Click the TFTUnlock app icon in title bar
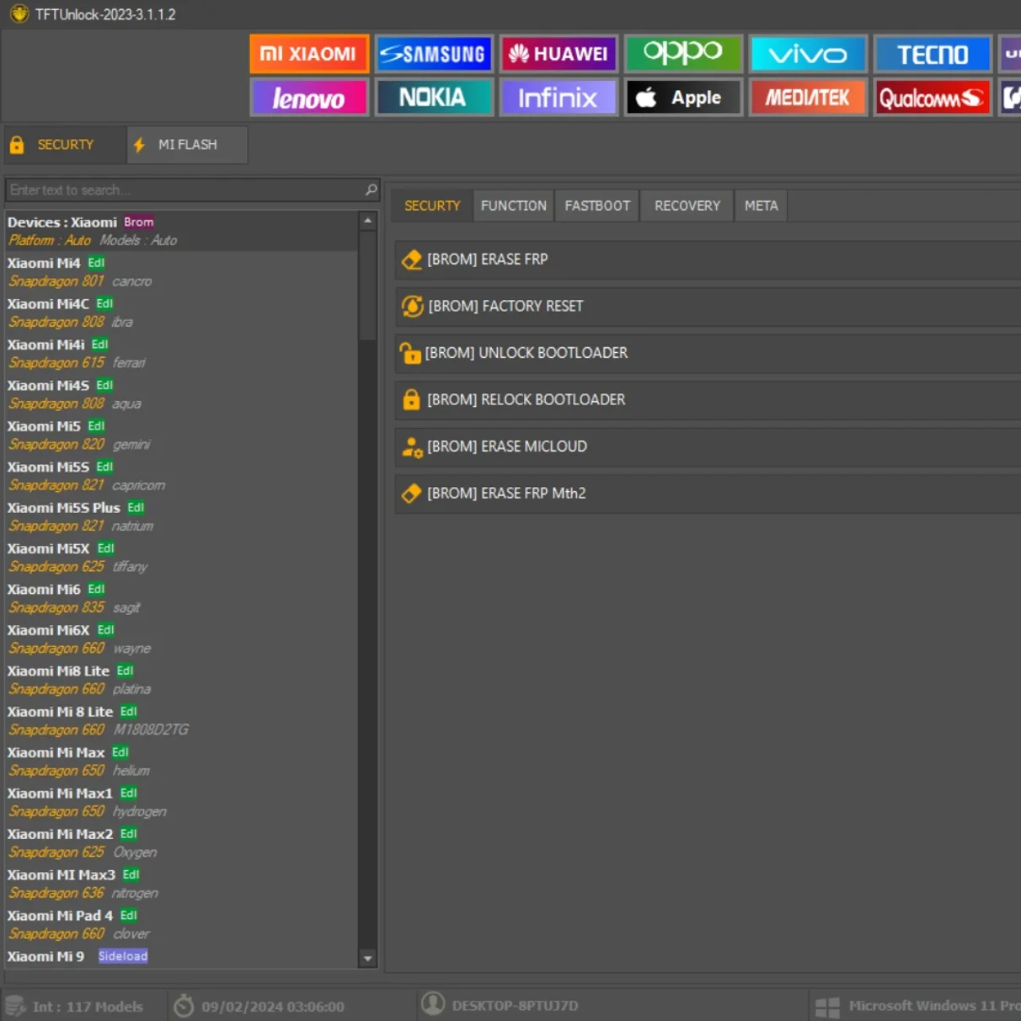 pyautogui.click(x=19, y=14)
